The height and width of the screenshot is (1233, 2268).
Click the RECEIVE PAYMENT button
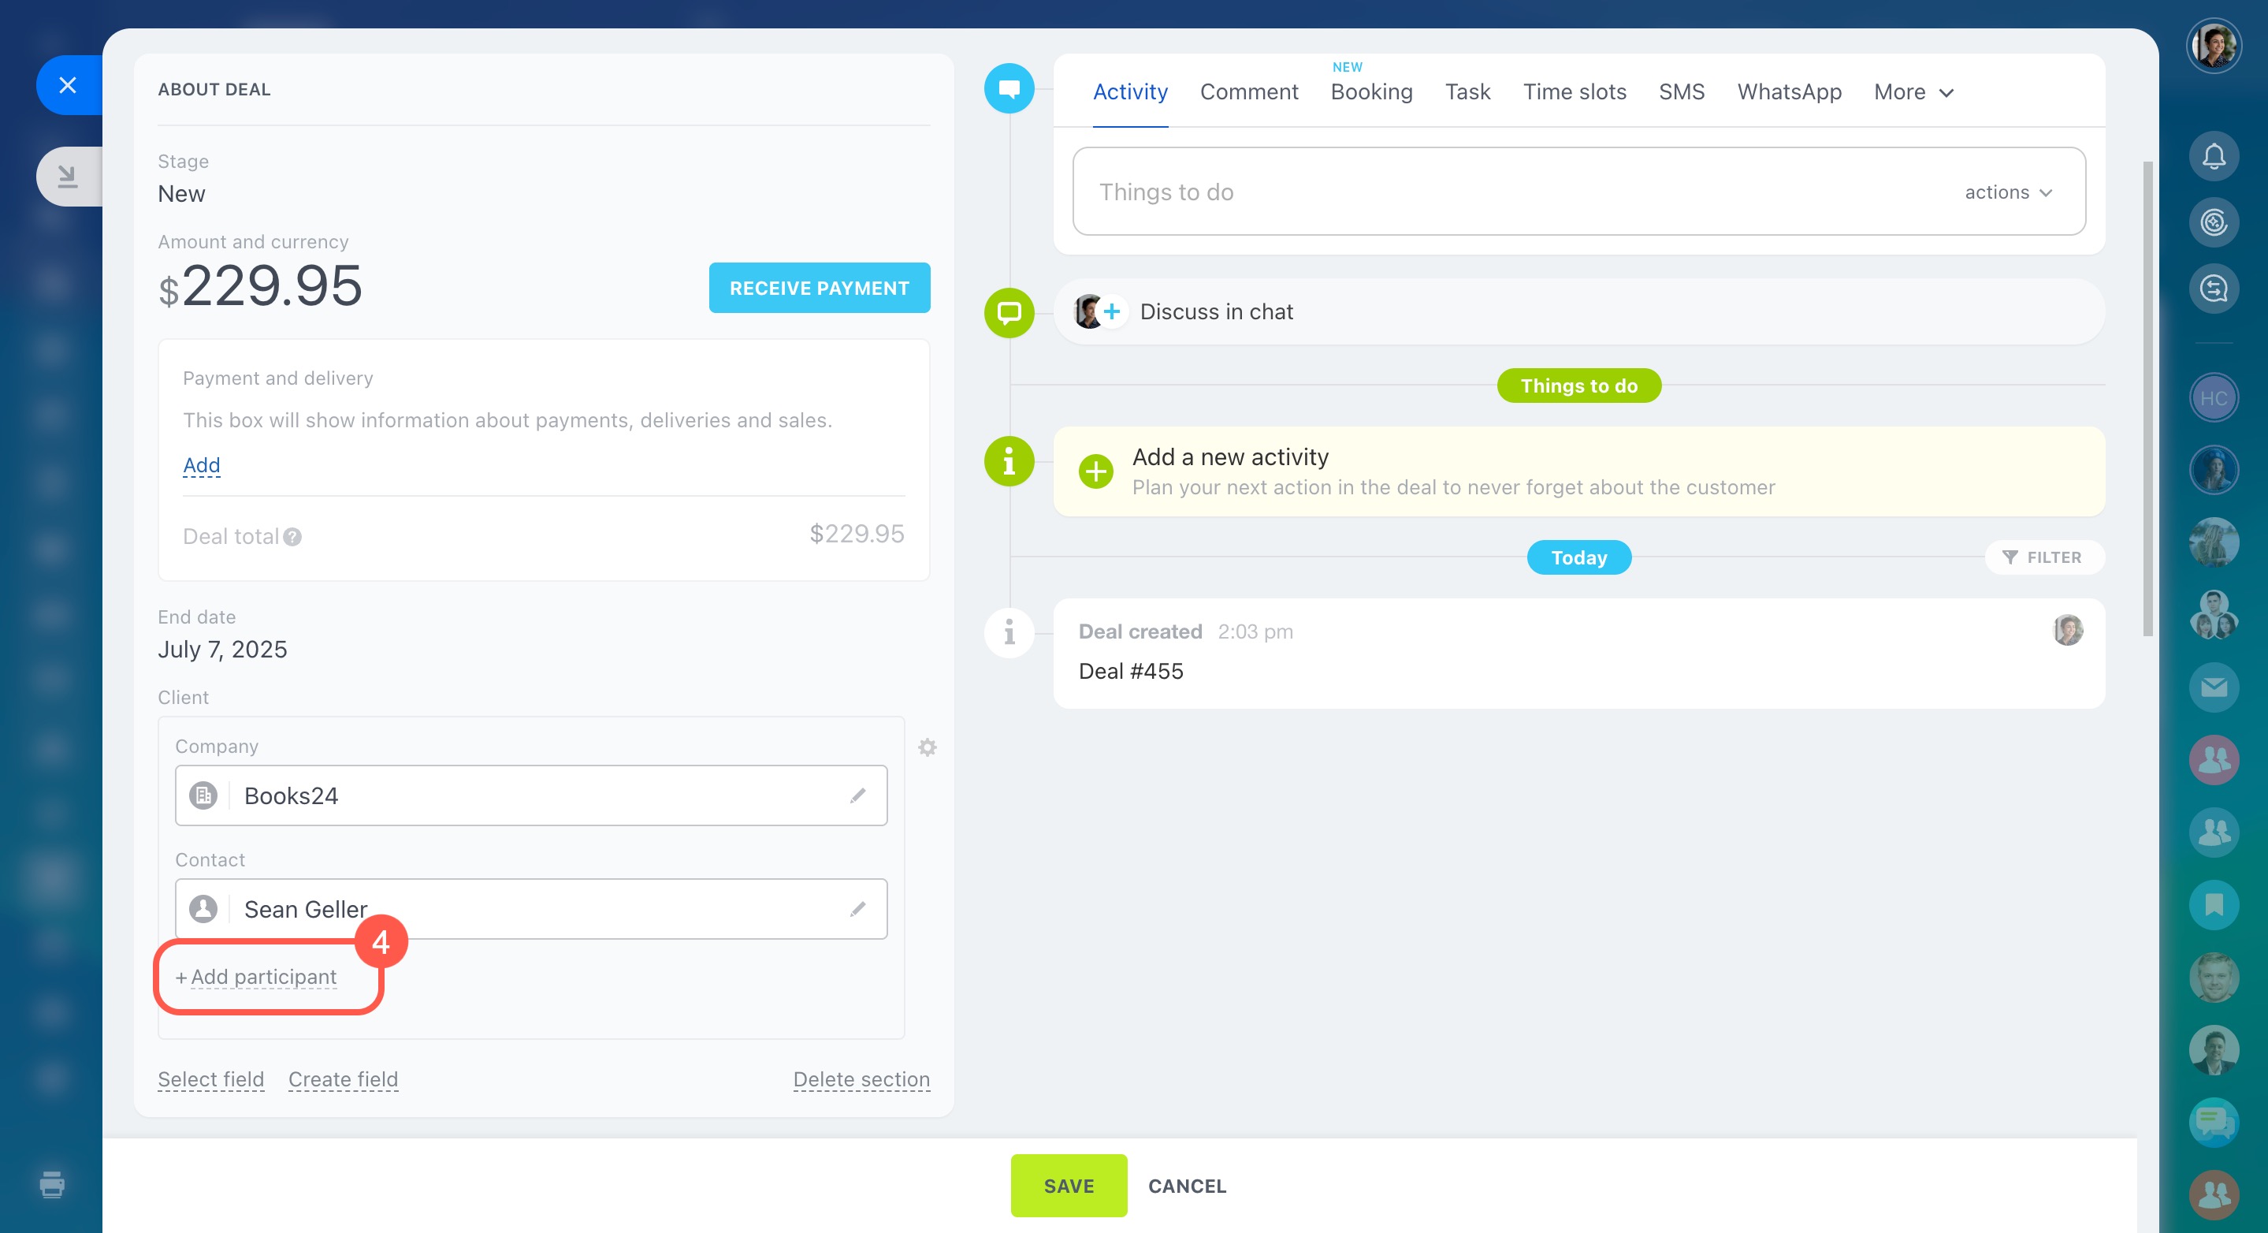819,288
